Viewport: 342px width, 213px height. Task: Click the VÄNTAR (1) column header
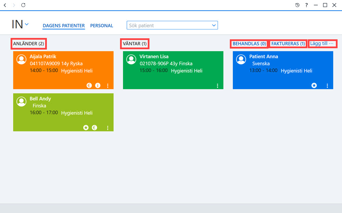pos(134,44)
